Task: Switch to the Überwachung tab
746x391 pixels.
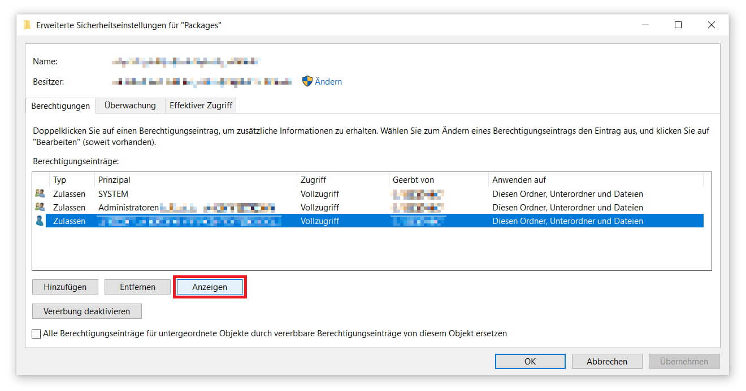Action: pyautogui.click(x=129, y=106)
